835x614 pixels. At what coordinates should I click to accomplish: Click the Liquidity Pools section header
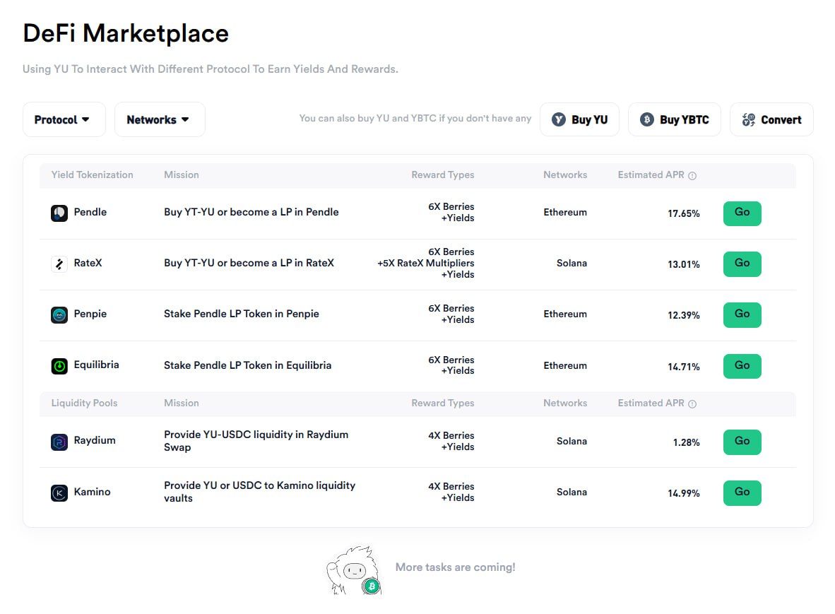(x=84, y=403)
